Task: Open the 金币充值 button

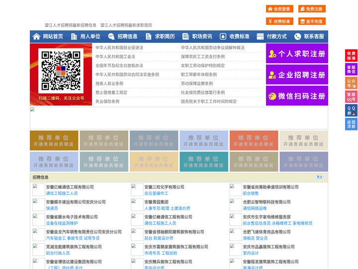Action: 312,21
